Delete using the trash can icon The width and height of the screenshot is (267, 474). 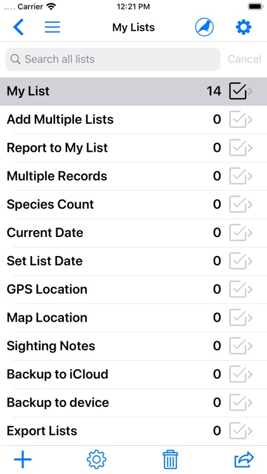point(170,459)
